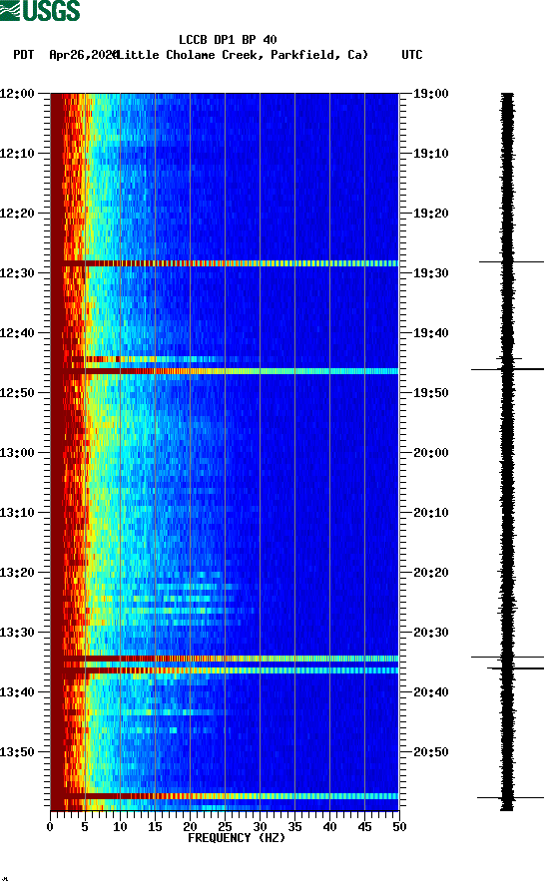Click the 19:30 UTC time label
The width and height of the screenshot is (551, 890).
coord(430,273)
